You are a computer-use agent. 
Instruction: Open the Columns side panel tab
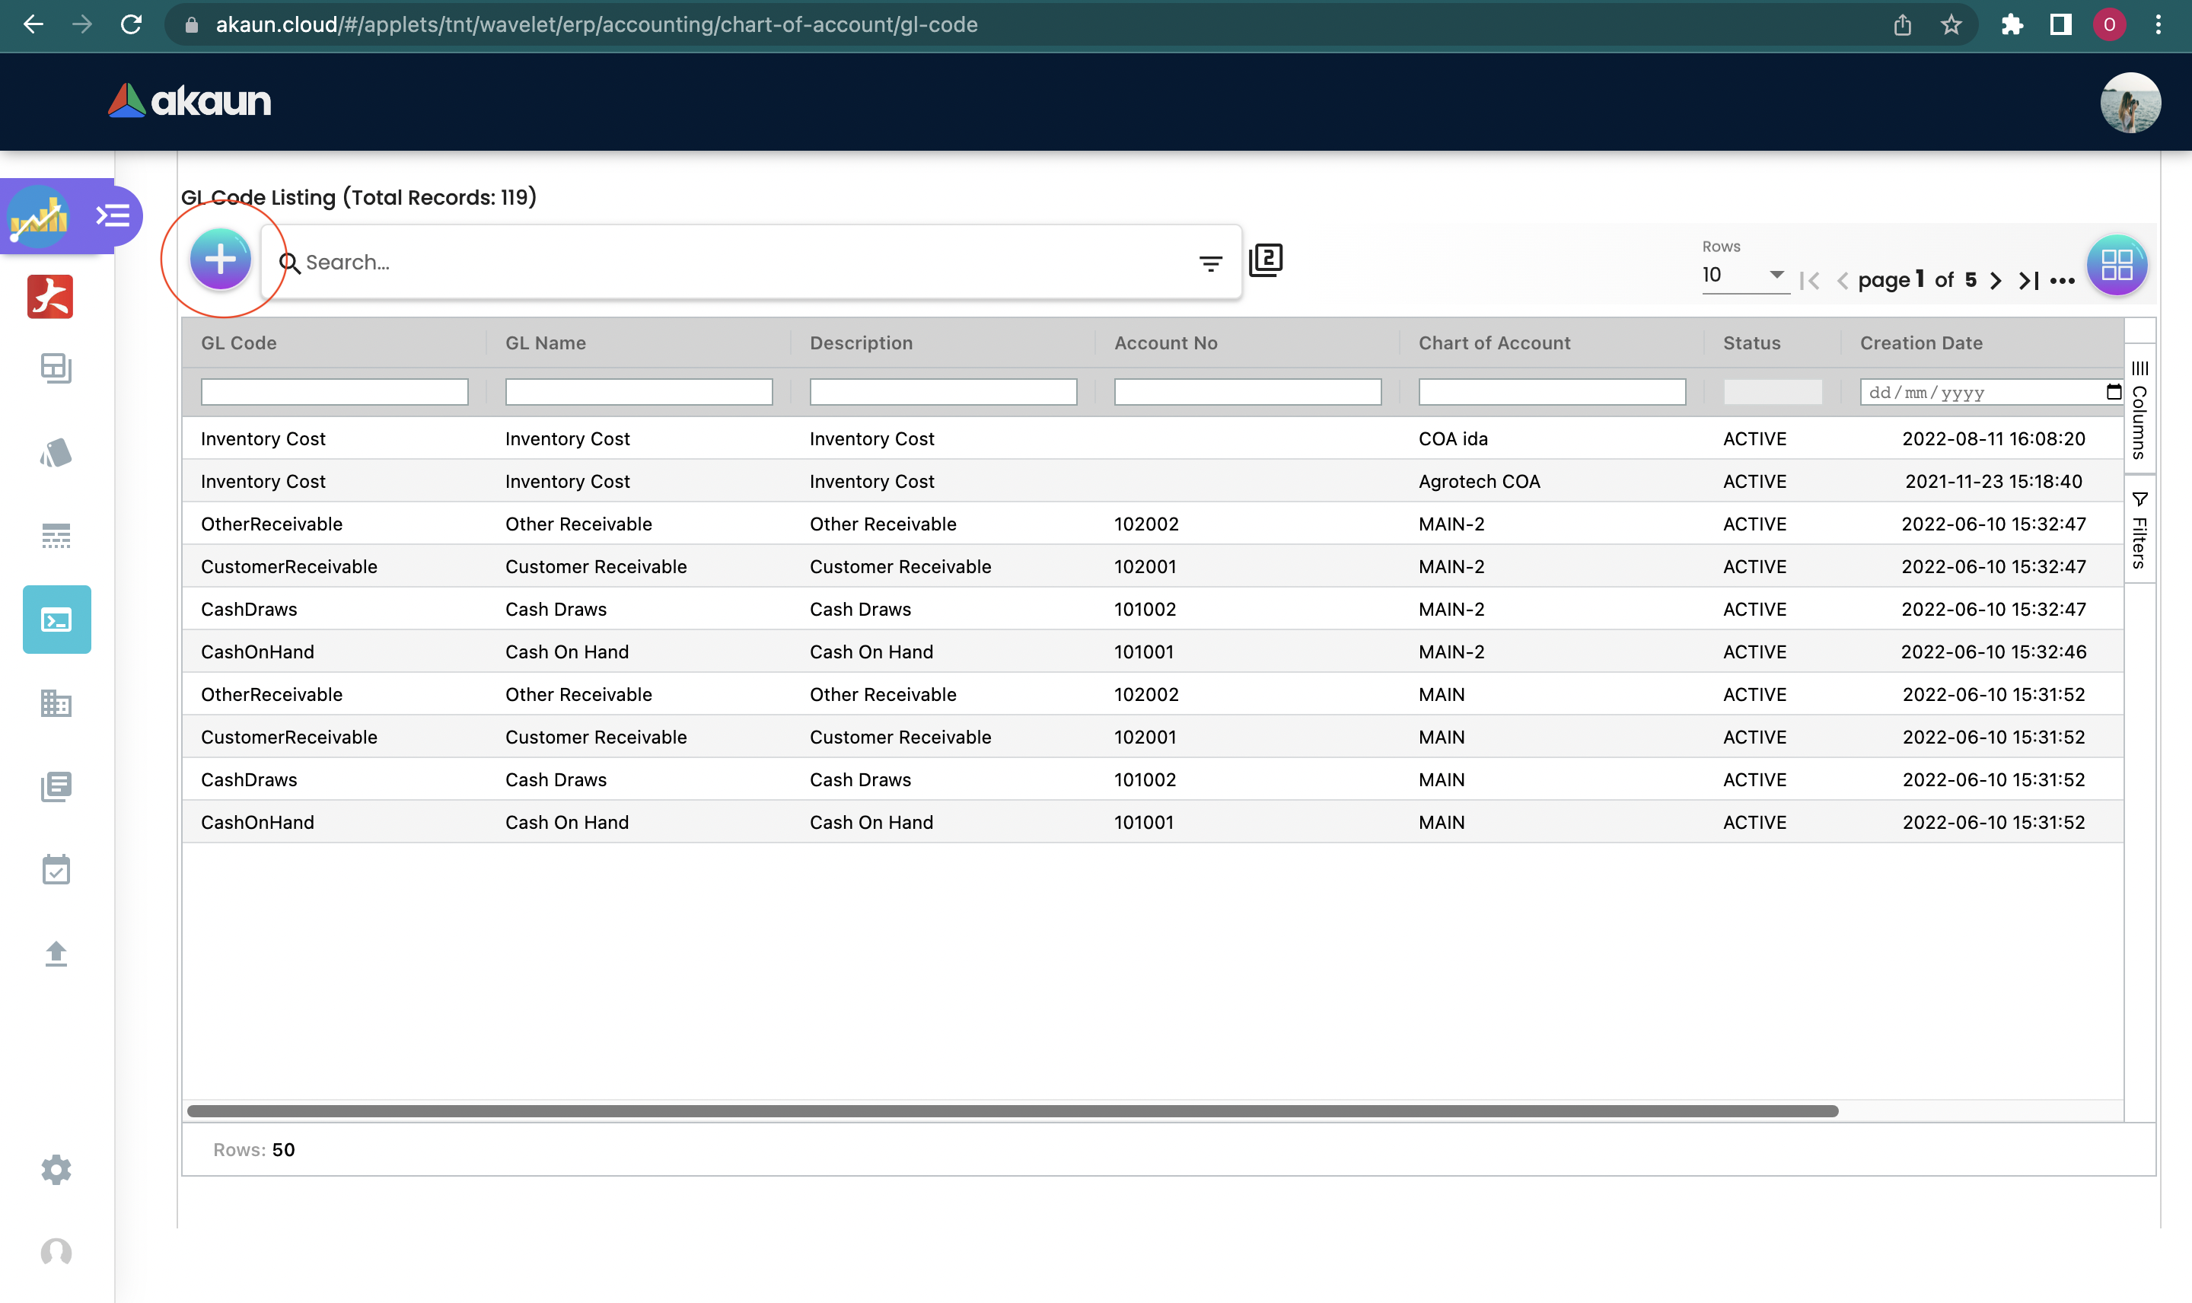pos(2139,409)
